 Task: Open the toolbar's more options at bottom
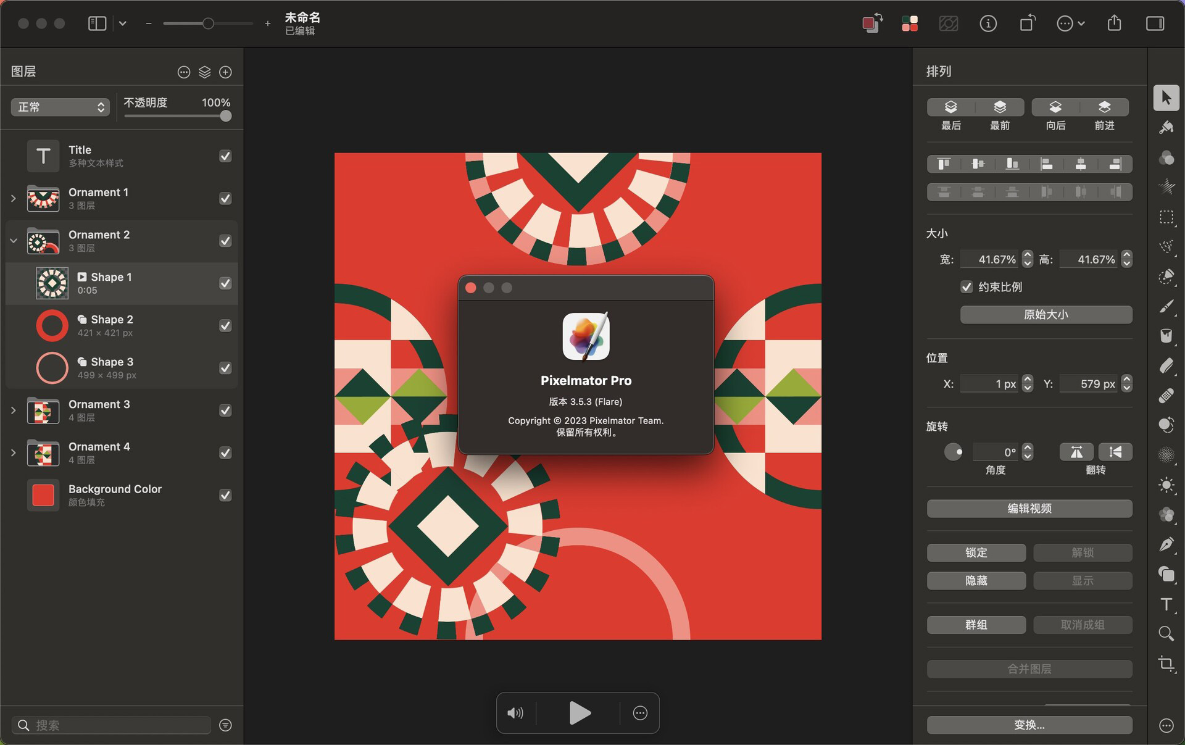(x=1166, y=725)
